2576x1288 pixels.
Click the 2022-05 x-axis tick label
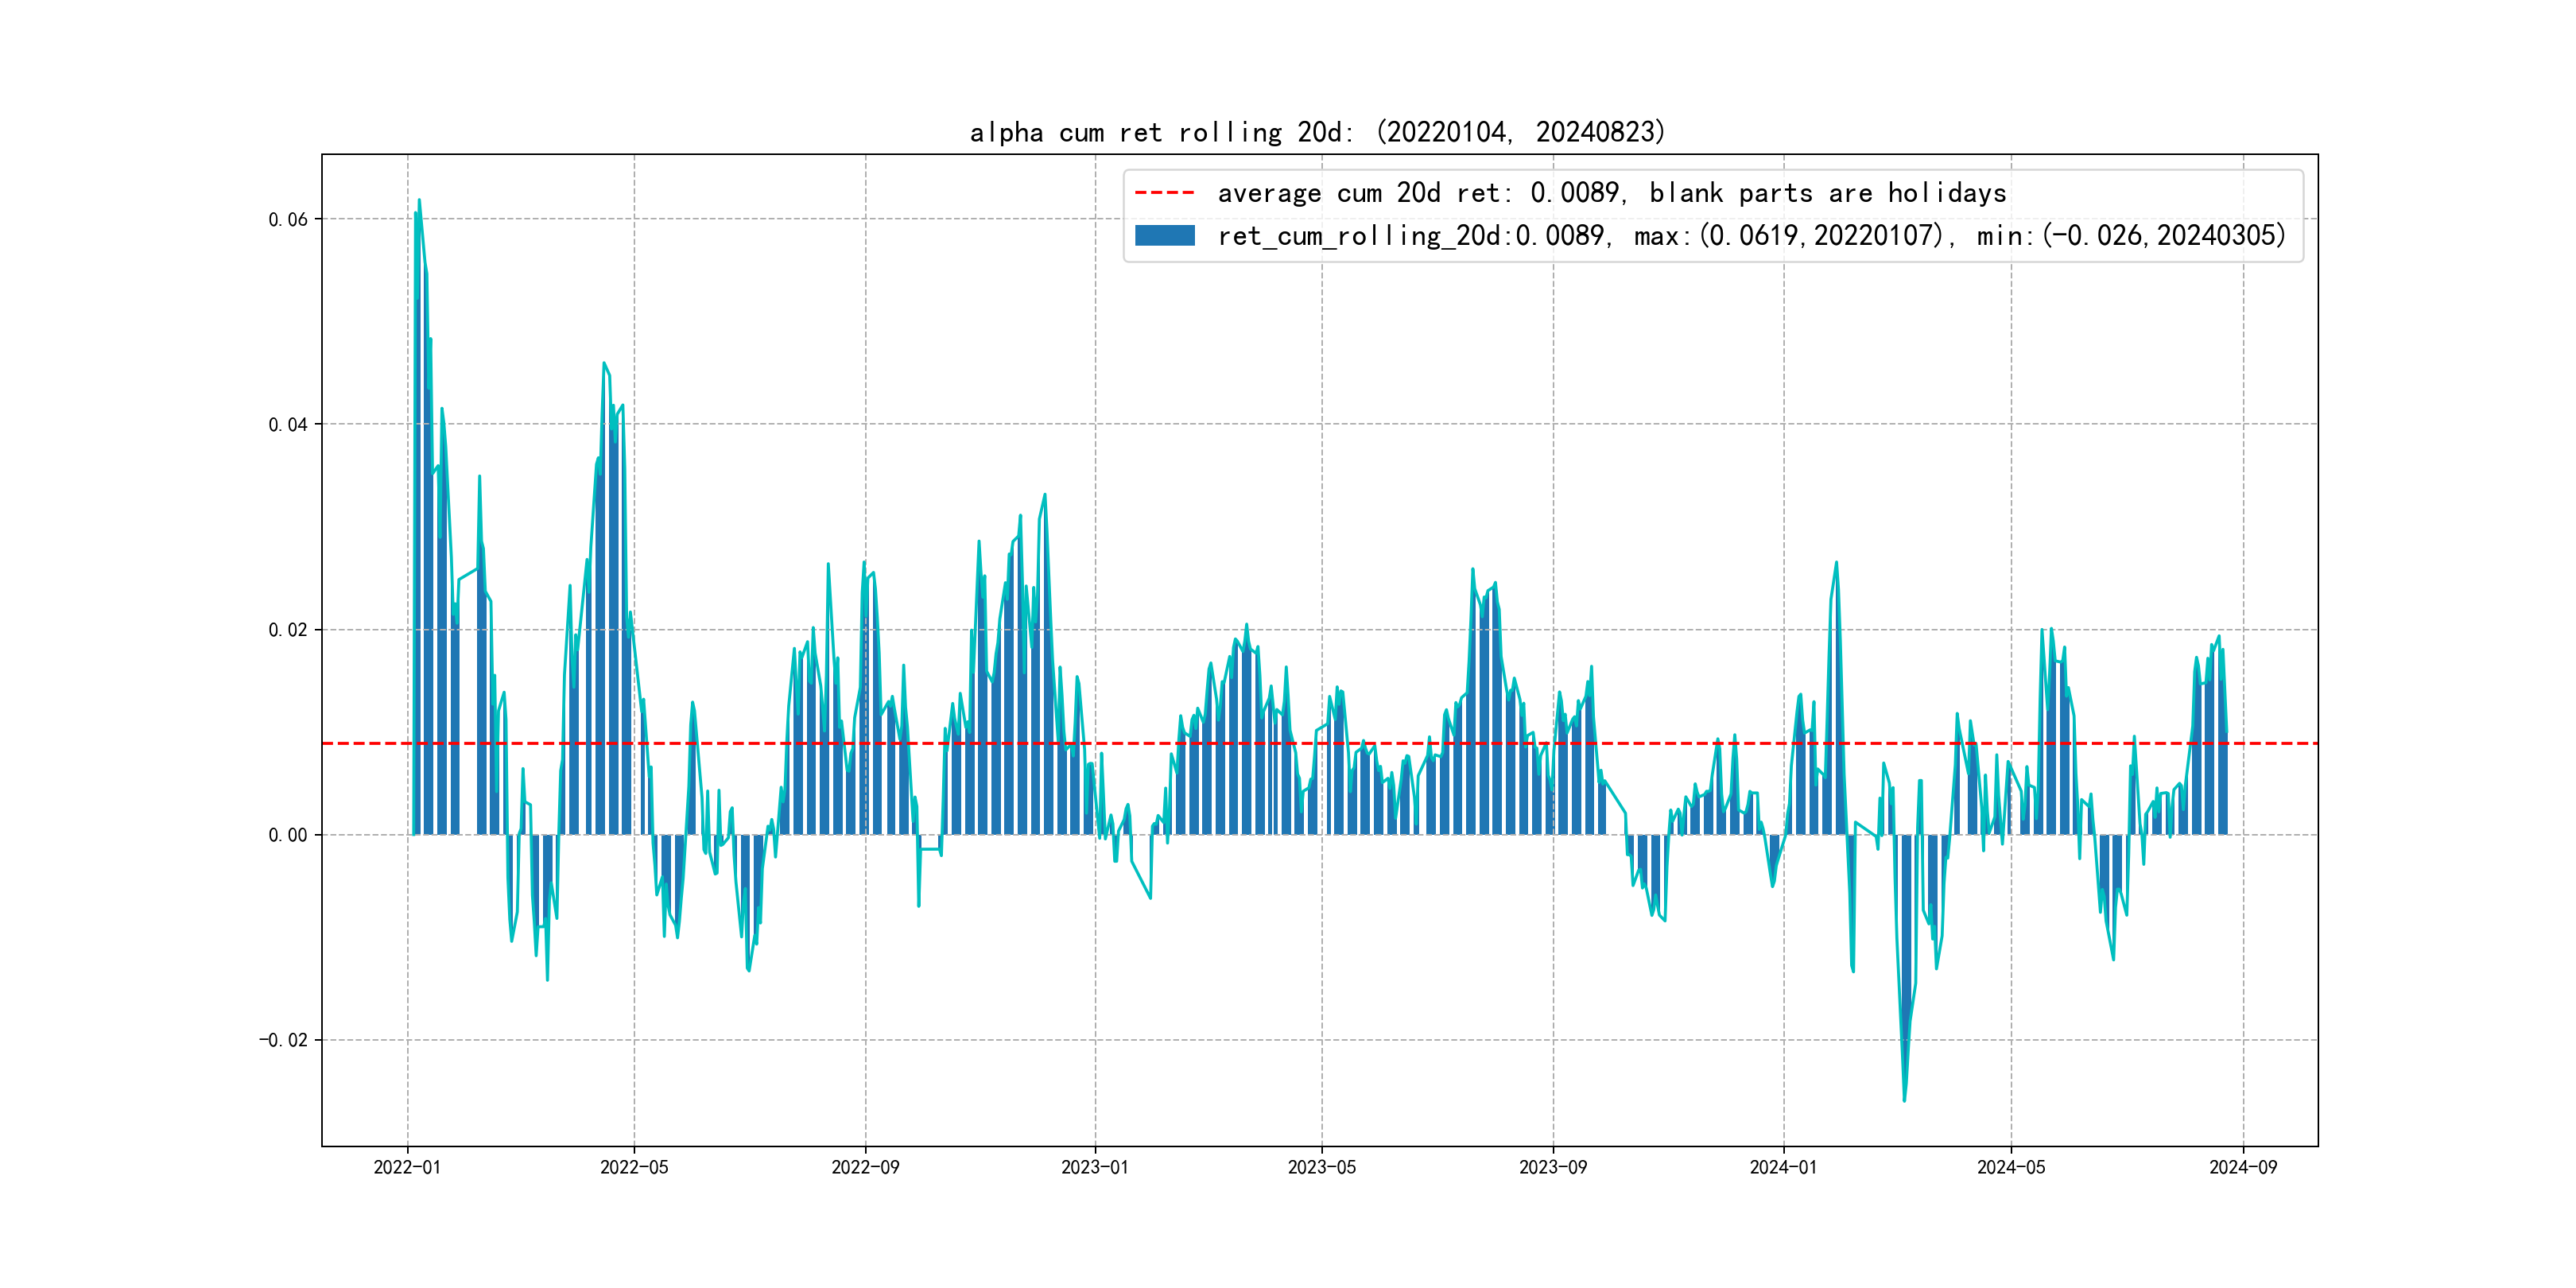click(634, 1167)
